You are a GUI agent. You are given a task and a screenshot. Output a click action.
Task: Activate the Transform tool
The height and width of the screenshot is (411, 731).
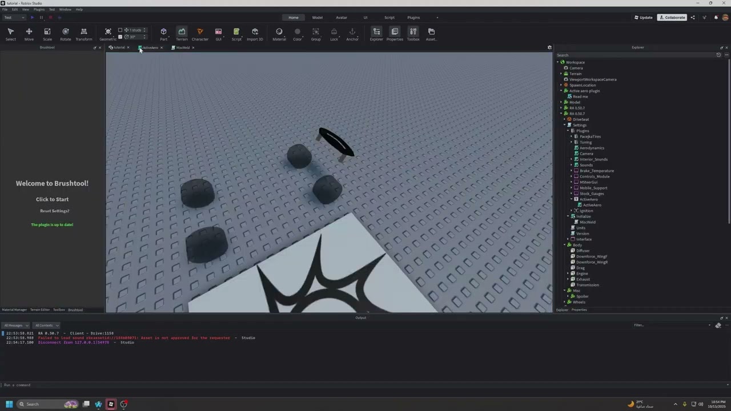click(84, 34)
